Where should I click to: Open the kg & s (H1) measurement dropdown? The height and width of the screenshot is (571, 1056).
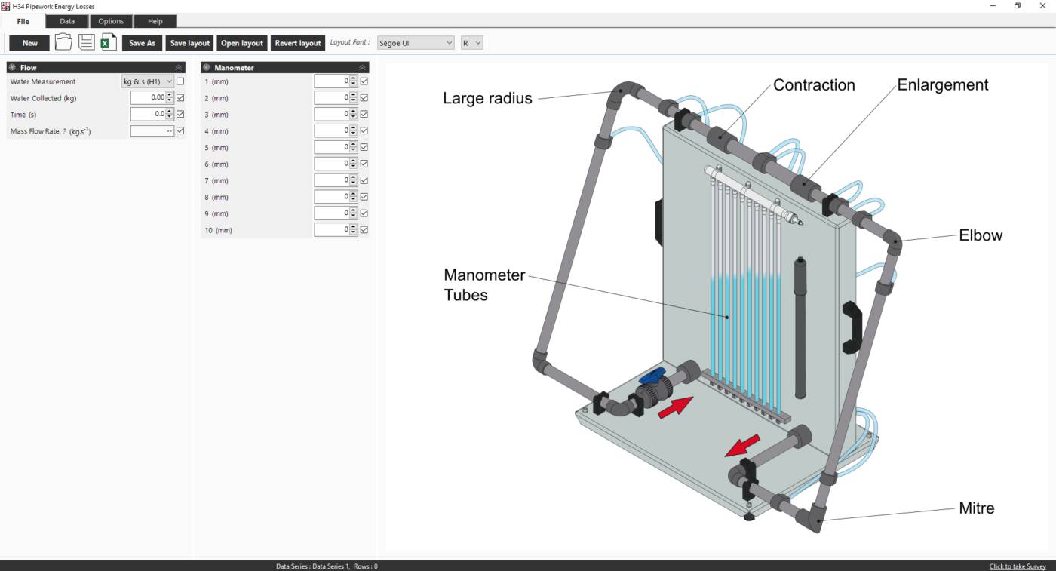(147, 81)
